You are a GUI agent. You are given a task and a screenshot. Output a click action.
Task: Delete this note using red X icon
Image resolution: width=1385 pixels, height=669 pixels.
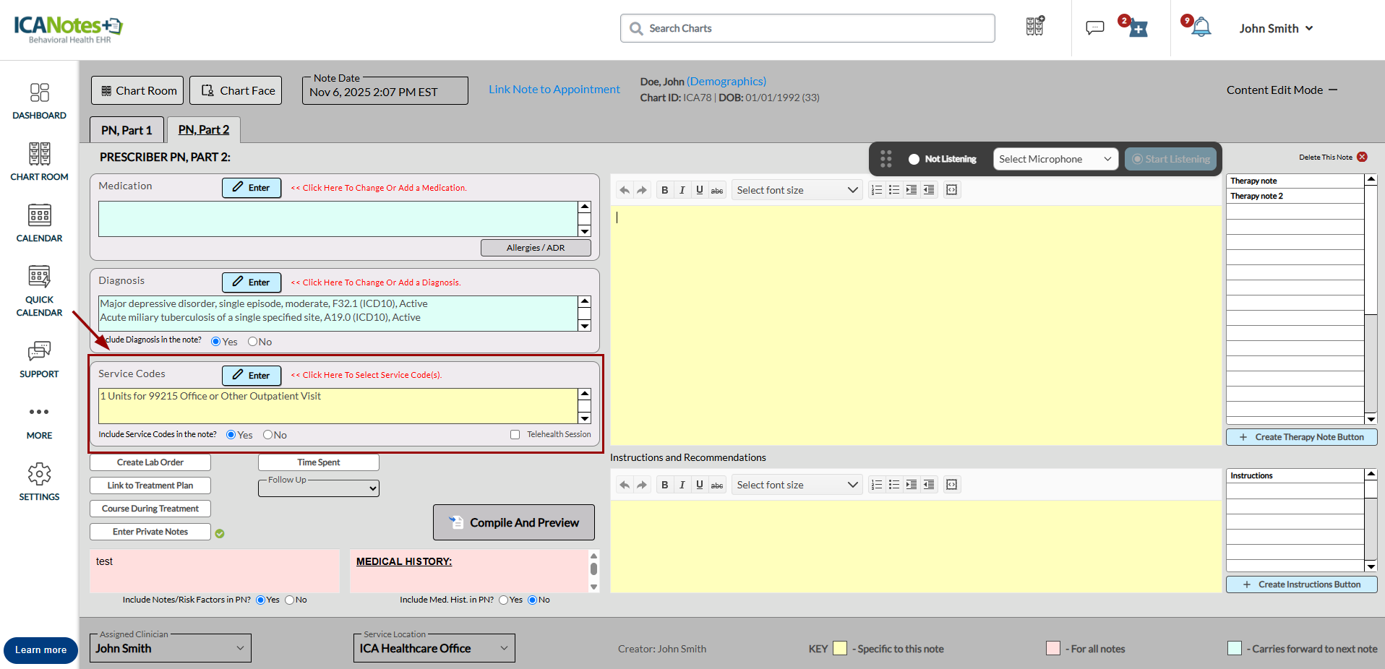coord(1362,157)
